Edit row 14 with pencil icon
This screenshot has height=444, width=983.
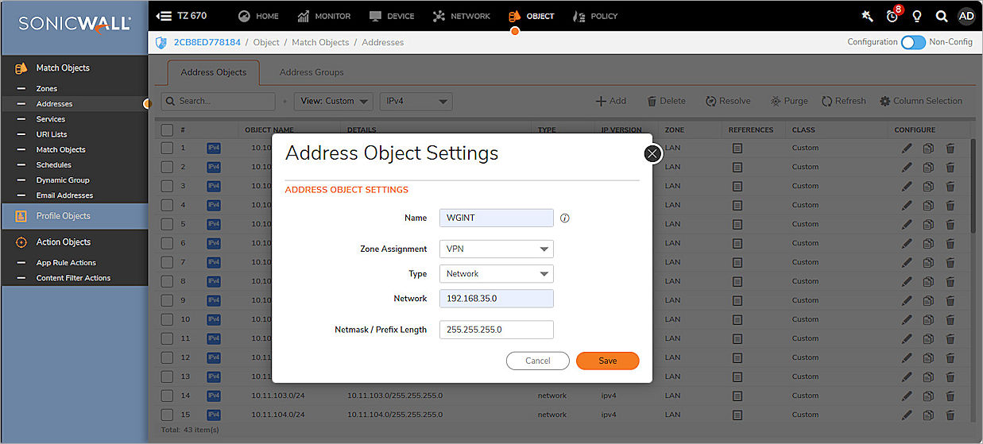coord(907,396)
